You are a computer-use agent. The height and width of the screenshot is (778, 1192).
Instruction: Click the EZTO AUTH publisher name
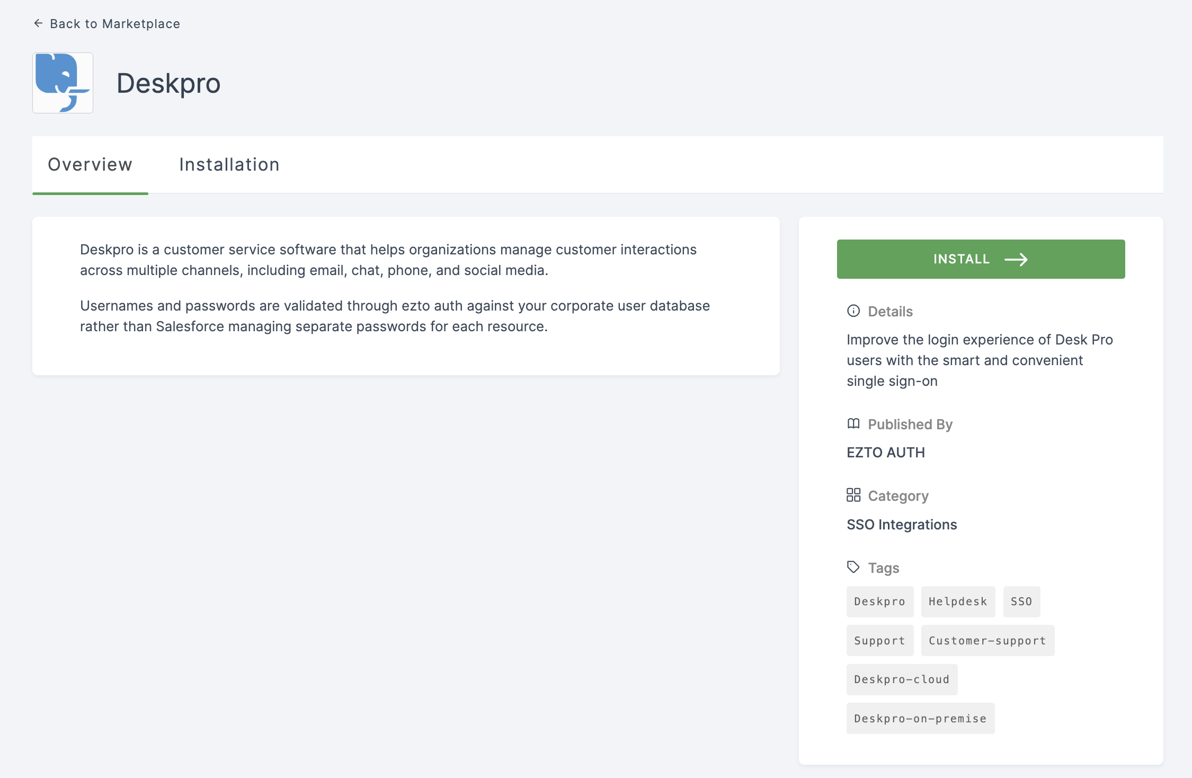[x=886, y=453]
